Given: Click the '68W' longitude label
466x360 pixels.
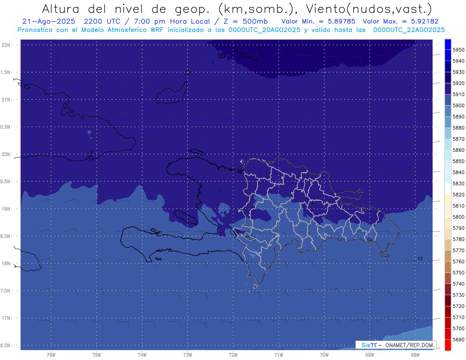Looking at the screenshot, I should click(415, 355).
